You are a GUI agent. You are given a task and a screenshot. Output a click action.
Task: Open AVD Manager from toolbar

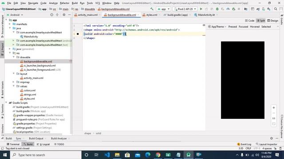pyautogui.click(x=263, y=9)
